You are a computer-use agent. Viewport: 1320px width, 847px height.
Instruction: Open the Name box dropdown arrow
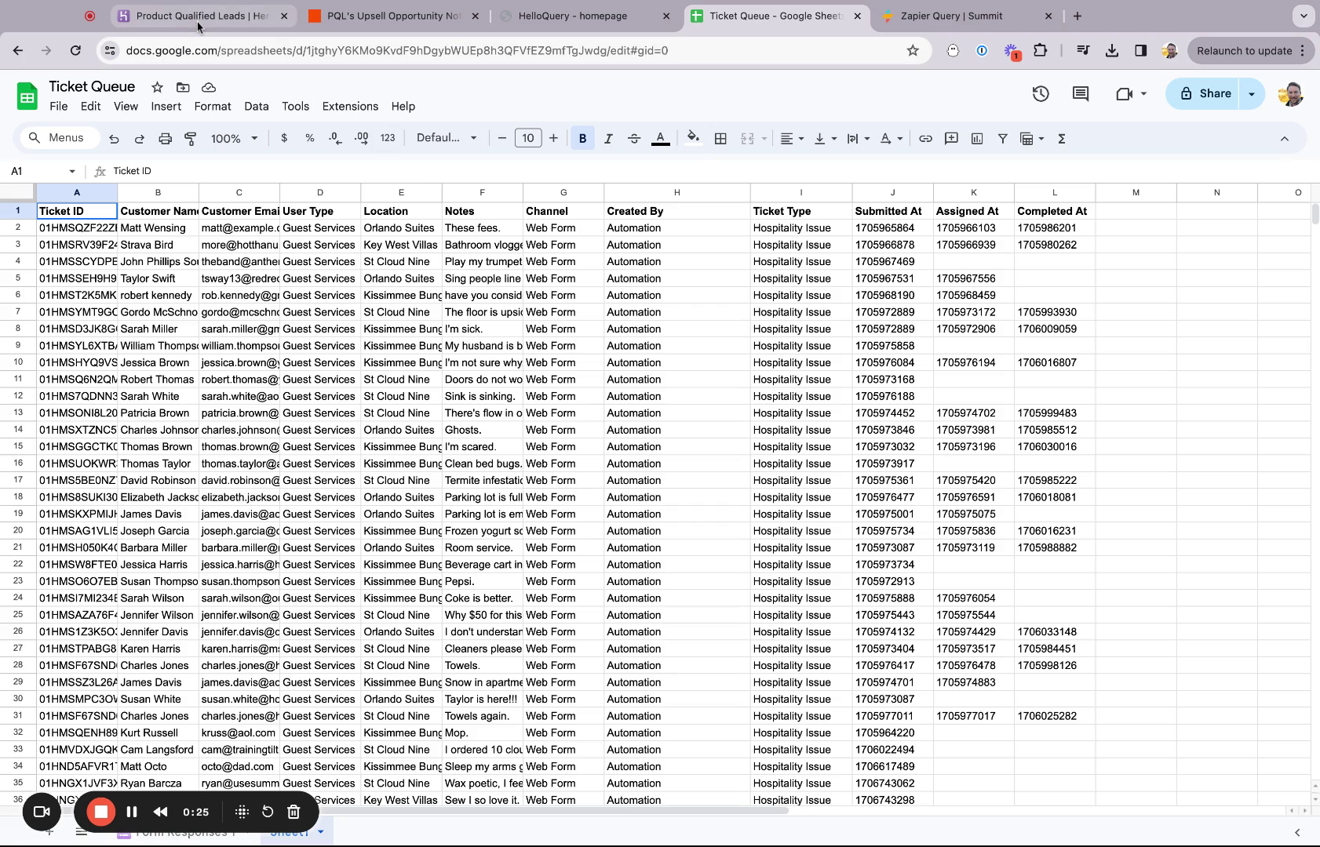(72, 171)
